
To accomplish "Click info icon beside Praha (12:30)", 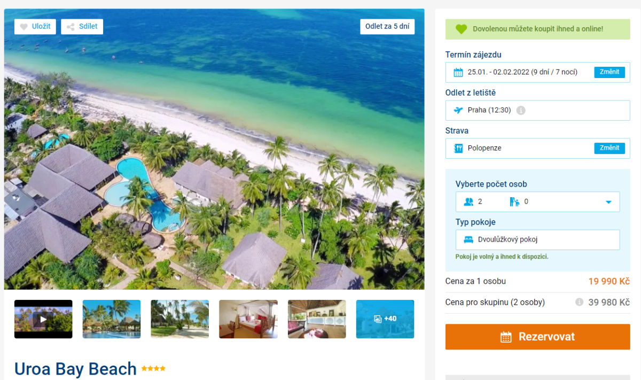I will tap(521, 111).
